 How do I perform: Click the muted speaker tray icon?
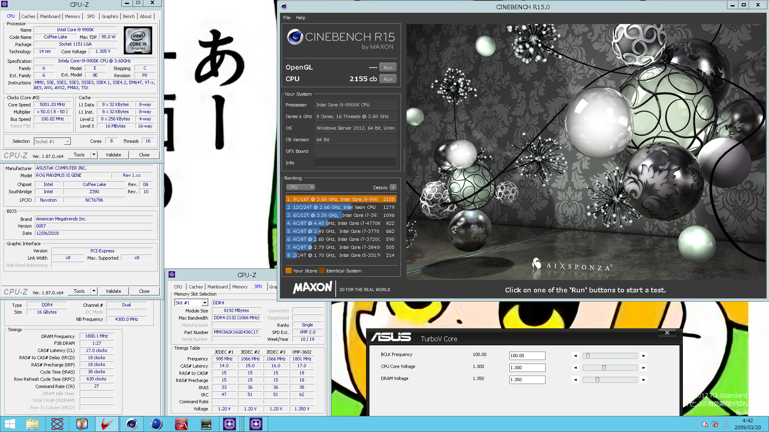705,424
